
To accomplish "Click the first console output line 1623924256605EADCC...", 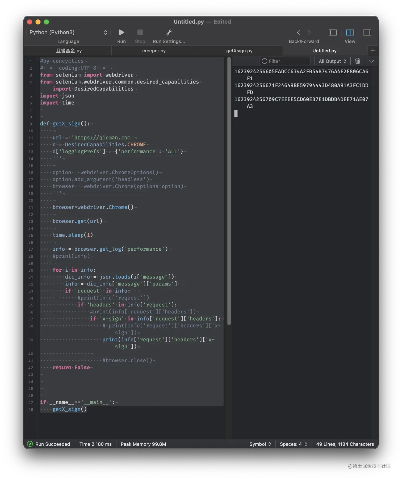I will (301, 75).
